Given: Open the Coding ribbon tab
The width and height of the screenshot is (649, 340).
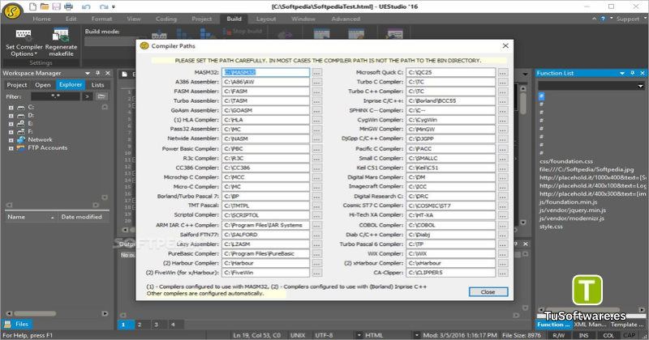Looking at the screenshot, I should [166, 19].
